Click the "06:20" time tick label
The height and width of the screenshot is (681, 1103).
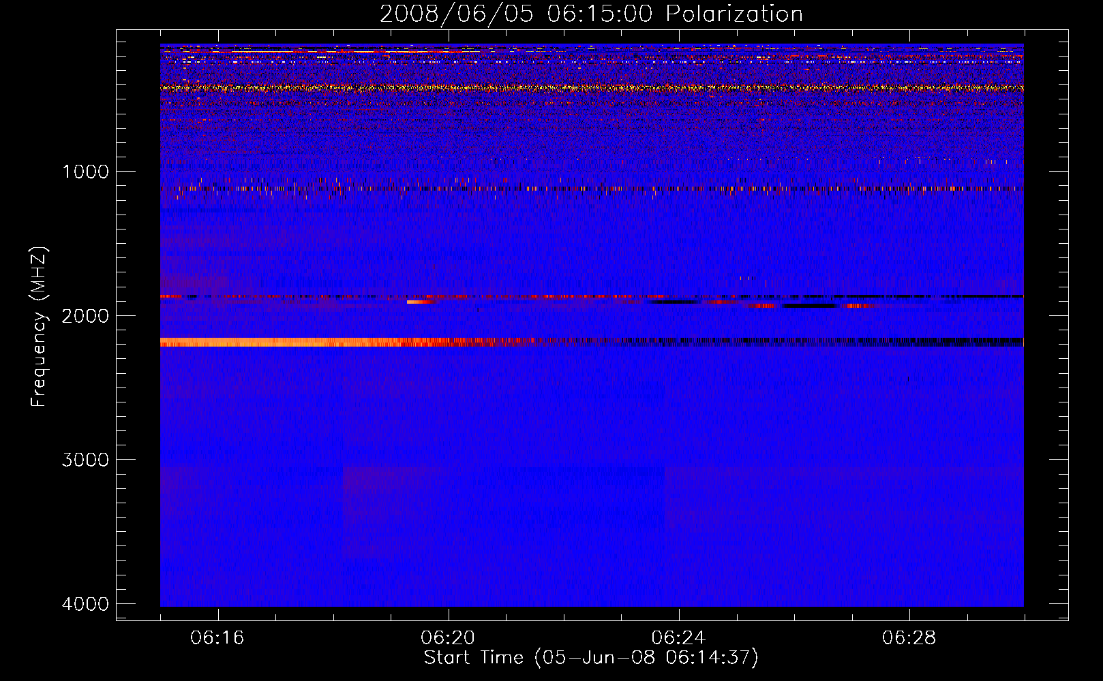pos(448,638)
